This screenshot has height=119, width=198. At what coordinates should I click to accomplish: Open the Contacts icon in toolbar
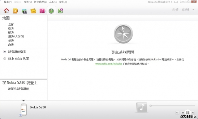coord(15,11)
